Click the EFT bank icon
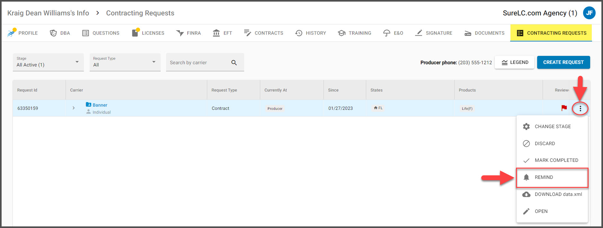Image resolution: width=603 pixels, height=228 pixels. [217, 33]
